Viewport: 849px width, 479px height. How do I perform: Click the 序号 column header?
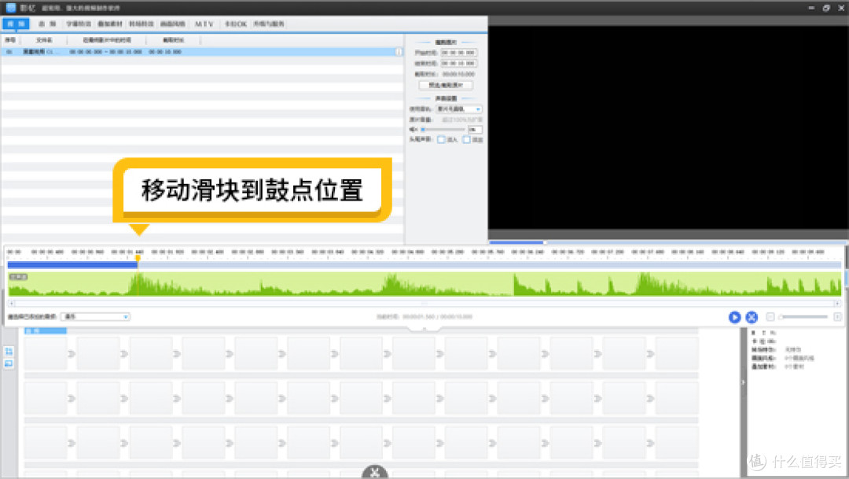(x=10, y=40)
